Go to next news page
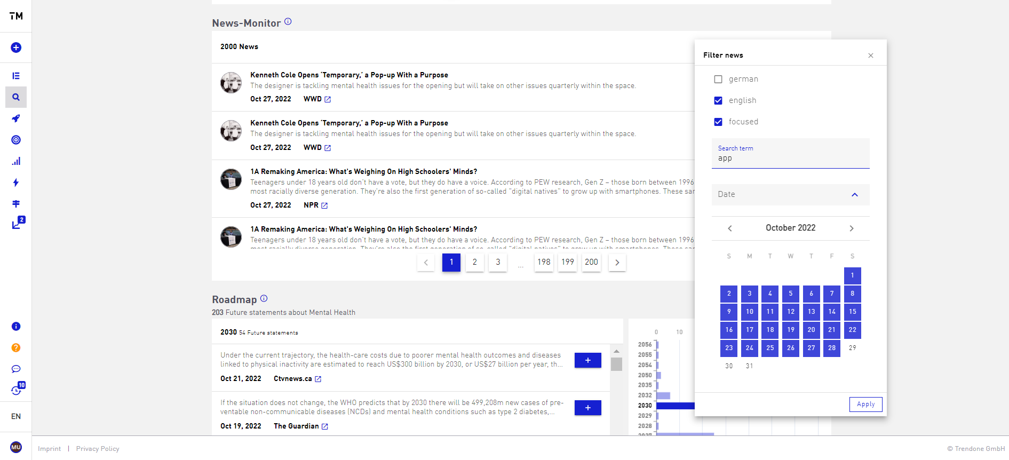This screenshot has height=460, width=1009. tap(617, 262)
